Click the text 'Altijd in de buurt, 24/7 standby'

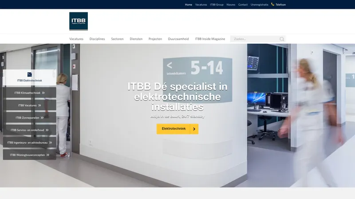coord(177,116)
